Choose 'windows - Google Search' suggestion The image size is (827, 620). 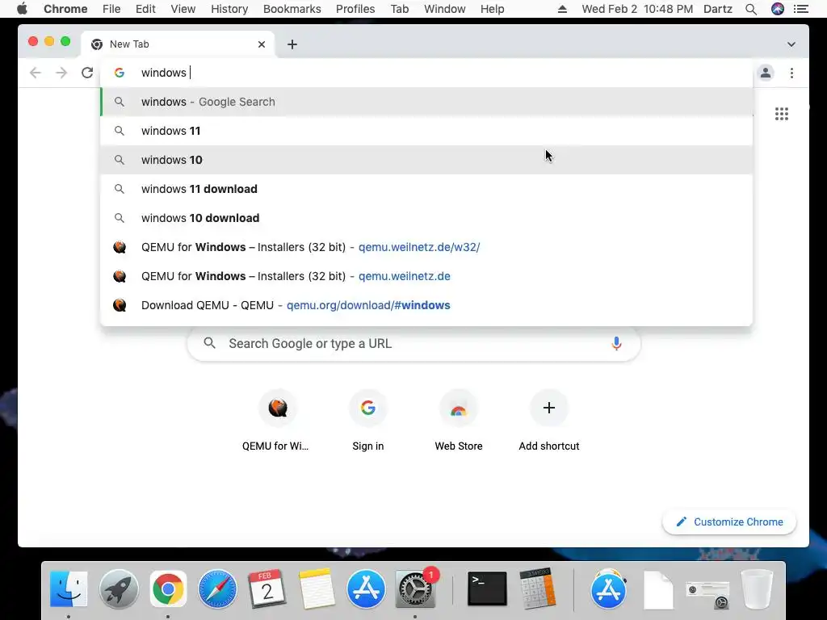(426, 102)
